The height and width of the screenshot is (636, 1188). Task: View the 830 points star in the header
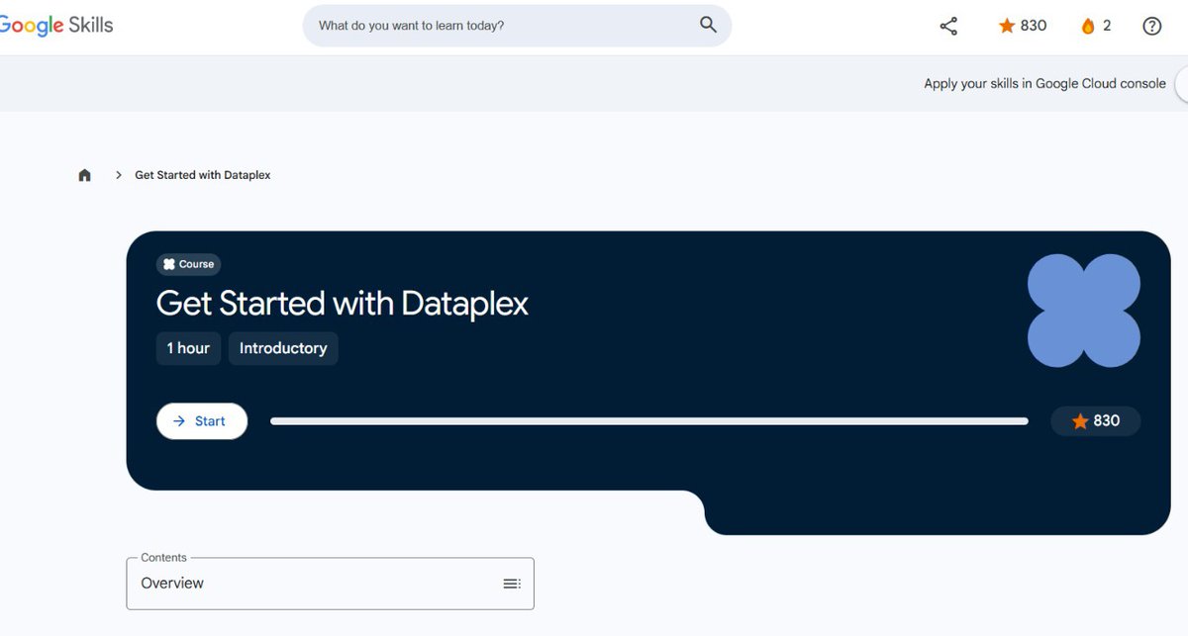point(1023,26)
